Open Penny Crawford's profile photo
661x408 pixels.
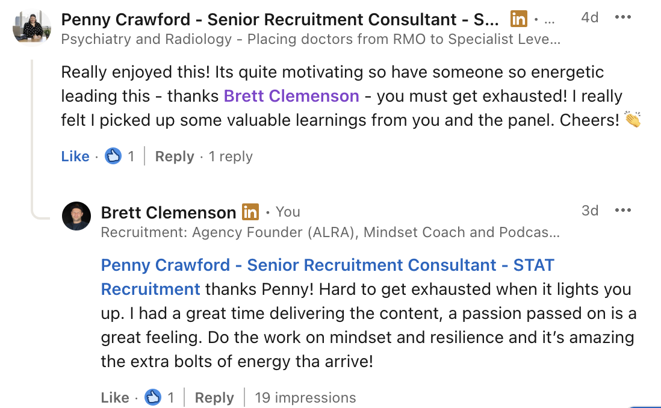[31, 27]
